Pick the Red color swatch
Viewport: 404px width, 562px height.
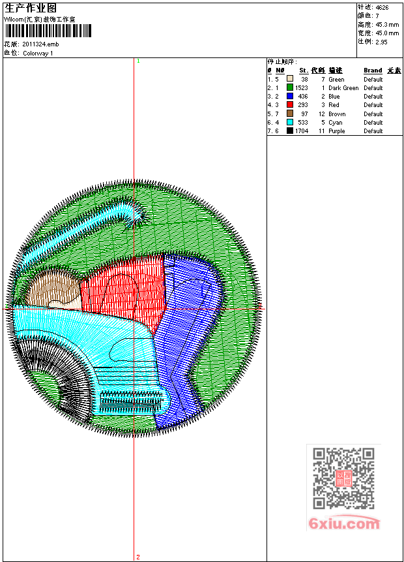290,104
